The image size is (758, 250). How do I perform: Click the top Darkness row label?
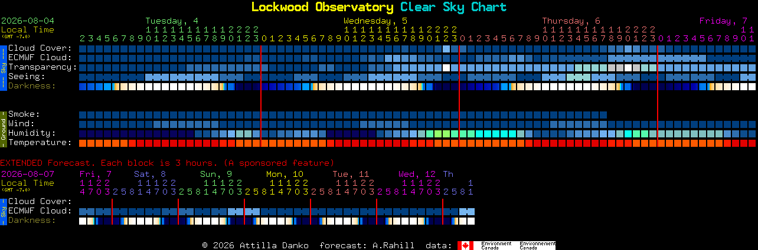click(x=32, y=86)
